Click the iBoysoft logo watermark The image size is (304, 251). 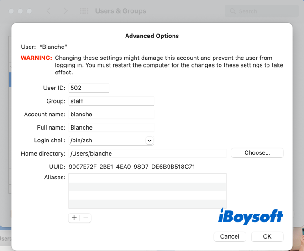pyautogui.click(x=250, y=217)
